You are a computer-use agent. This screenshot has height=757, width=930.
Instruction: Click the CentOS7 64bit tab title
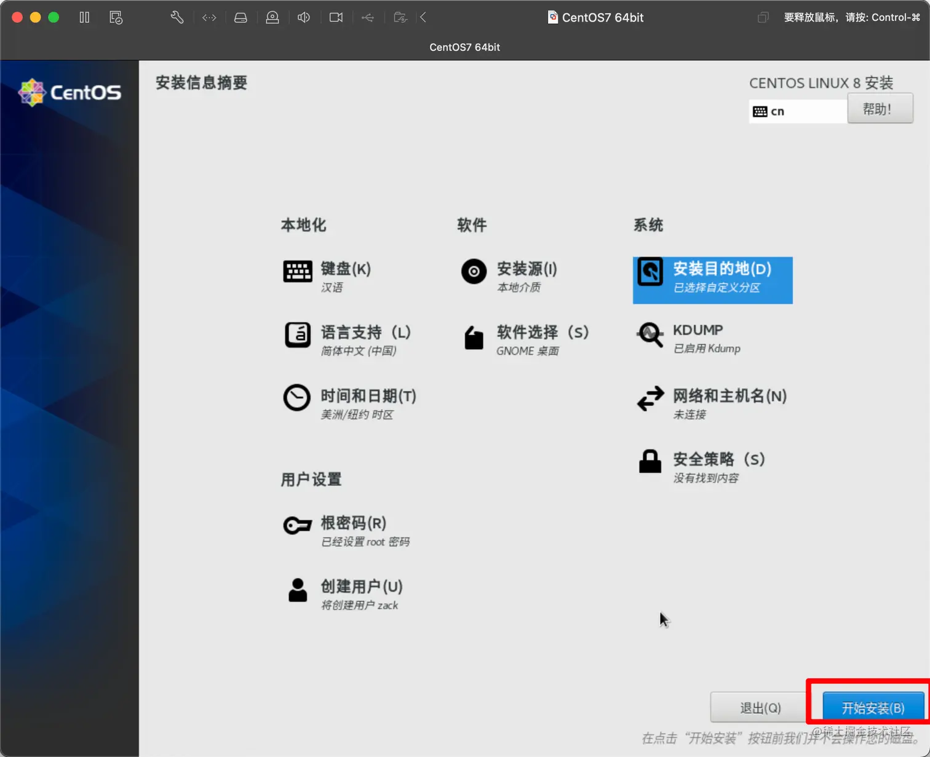click(464, 47)
